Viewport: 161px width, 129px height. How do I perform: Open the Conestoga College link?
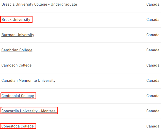(18, 126)
